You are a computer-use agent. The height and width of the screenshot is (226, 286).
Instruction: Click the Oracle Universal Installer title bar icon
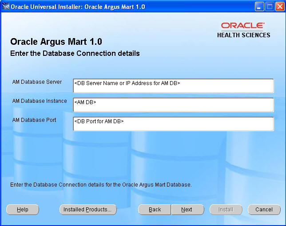tap(5, 7)
